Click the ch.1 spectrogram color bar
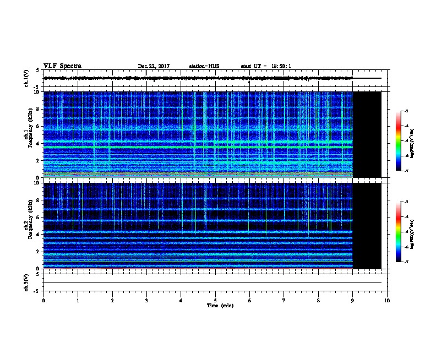Viewport: 436px width, 337px height. tap(398, 141)
